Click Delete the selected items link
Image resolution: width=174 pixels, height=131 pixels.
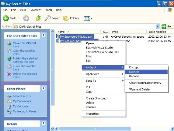point(25,75)
